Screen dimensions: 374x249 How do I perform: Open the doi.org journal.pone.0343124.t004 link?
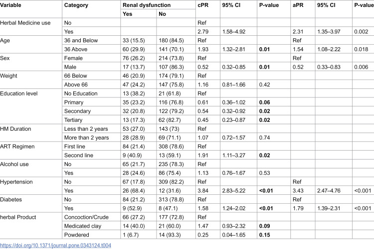coord(55,245)
